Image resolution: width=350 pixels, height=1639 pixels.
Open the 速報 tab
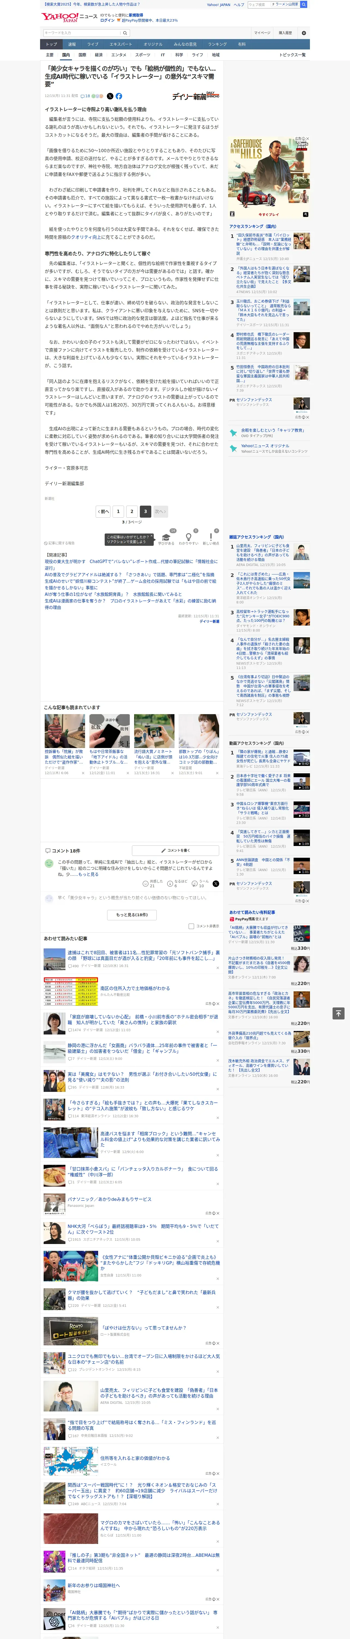pos(72,44)
